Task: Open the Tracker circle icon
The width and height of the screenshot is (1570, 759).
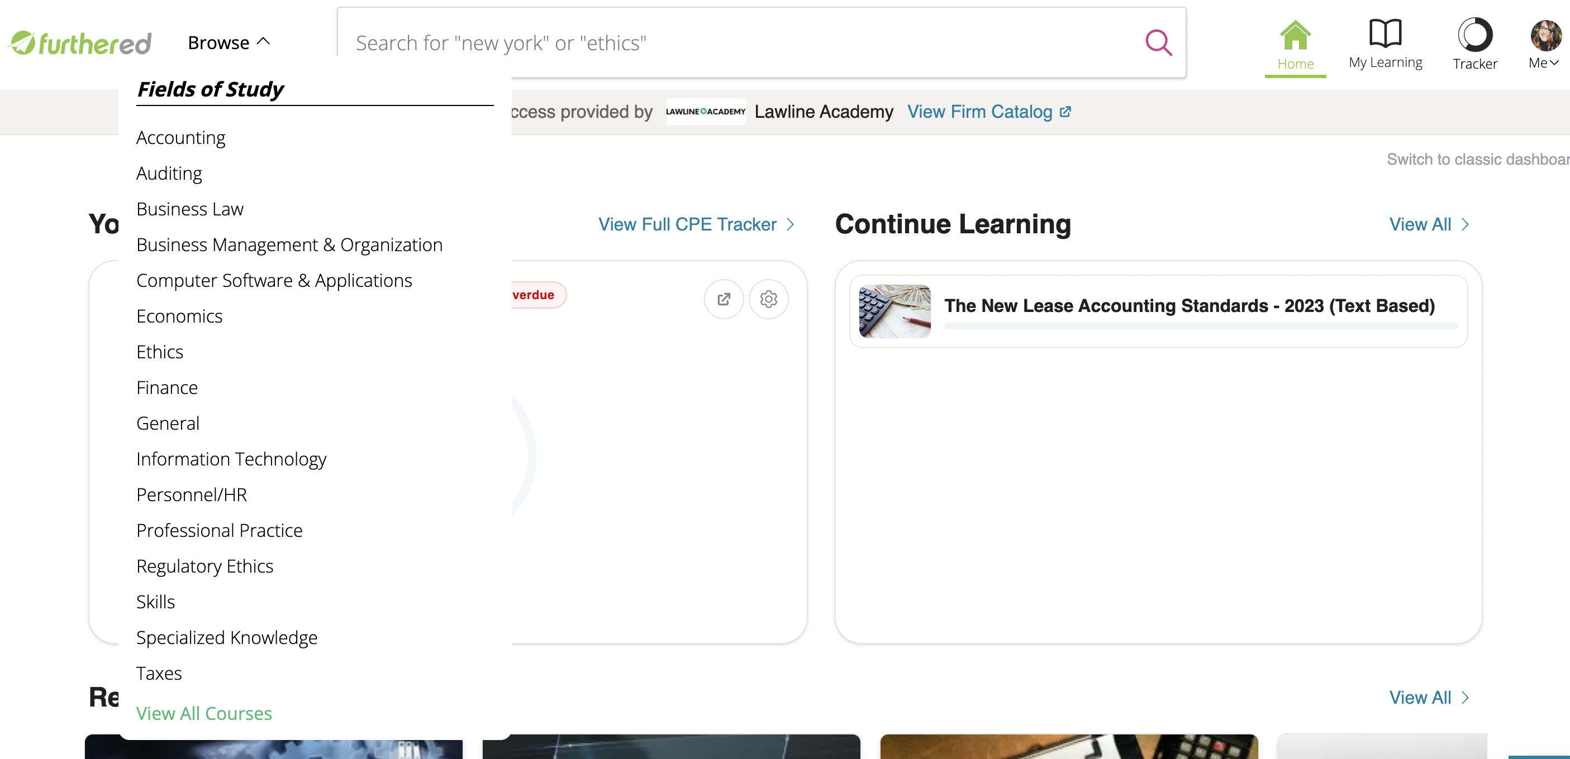Action: click(x=1475, y=34)
